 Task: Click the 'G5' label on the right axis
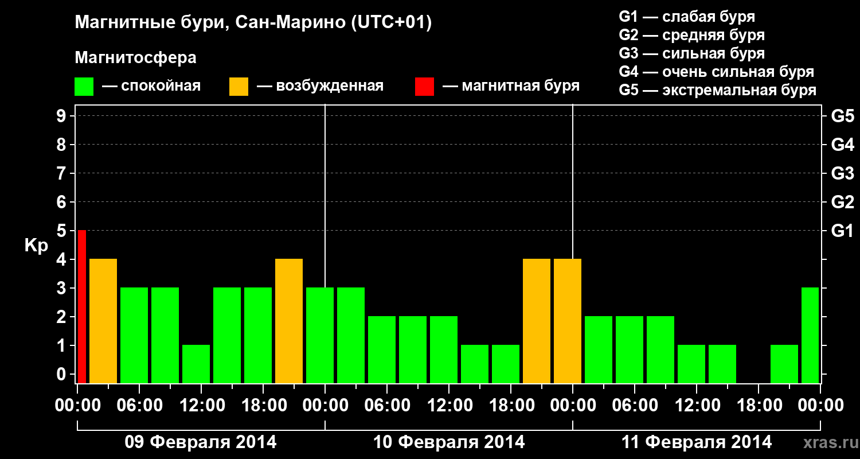tap(842, 116)
